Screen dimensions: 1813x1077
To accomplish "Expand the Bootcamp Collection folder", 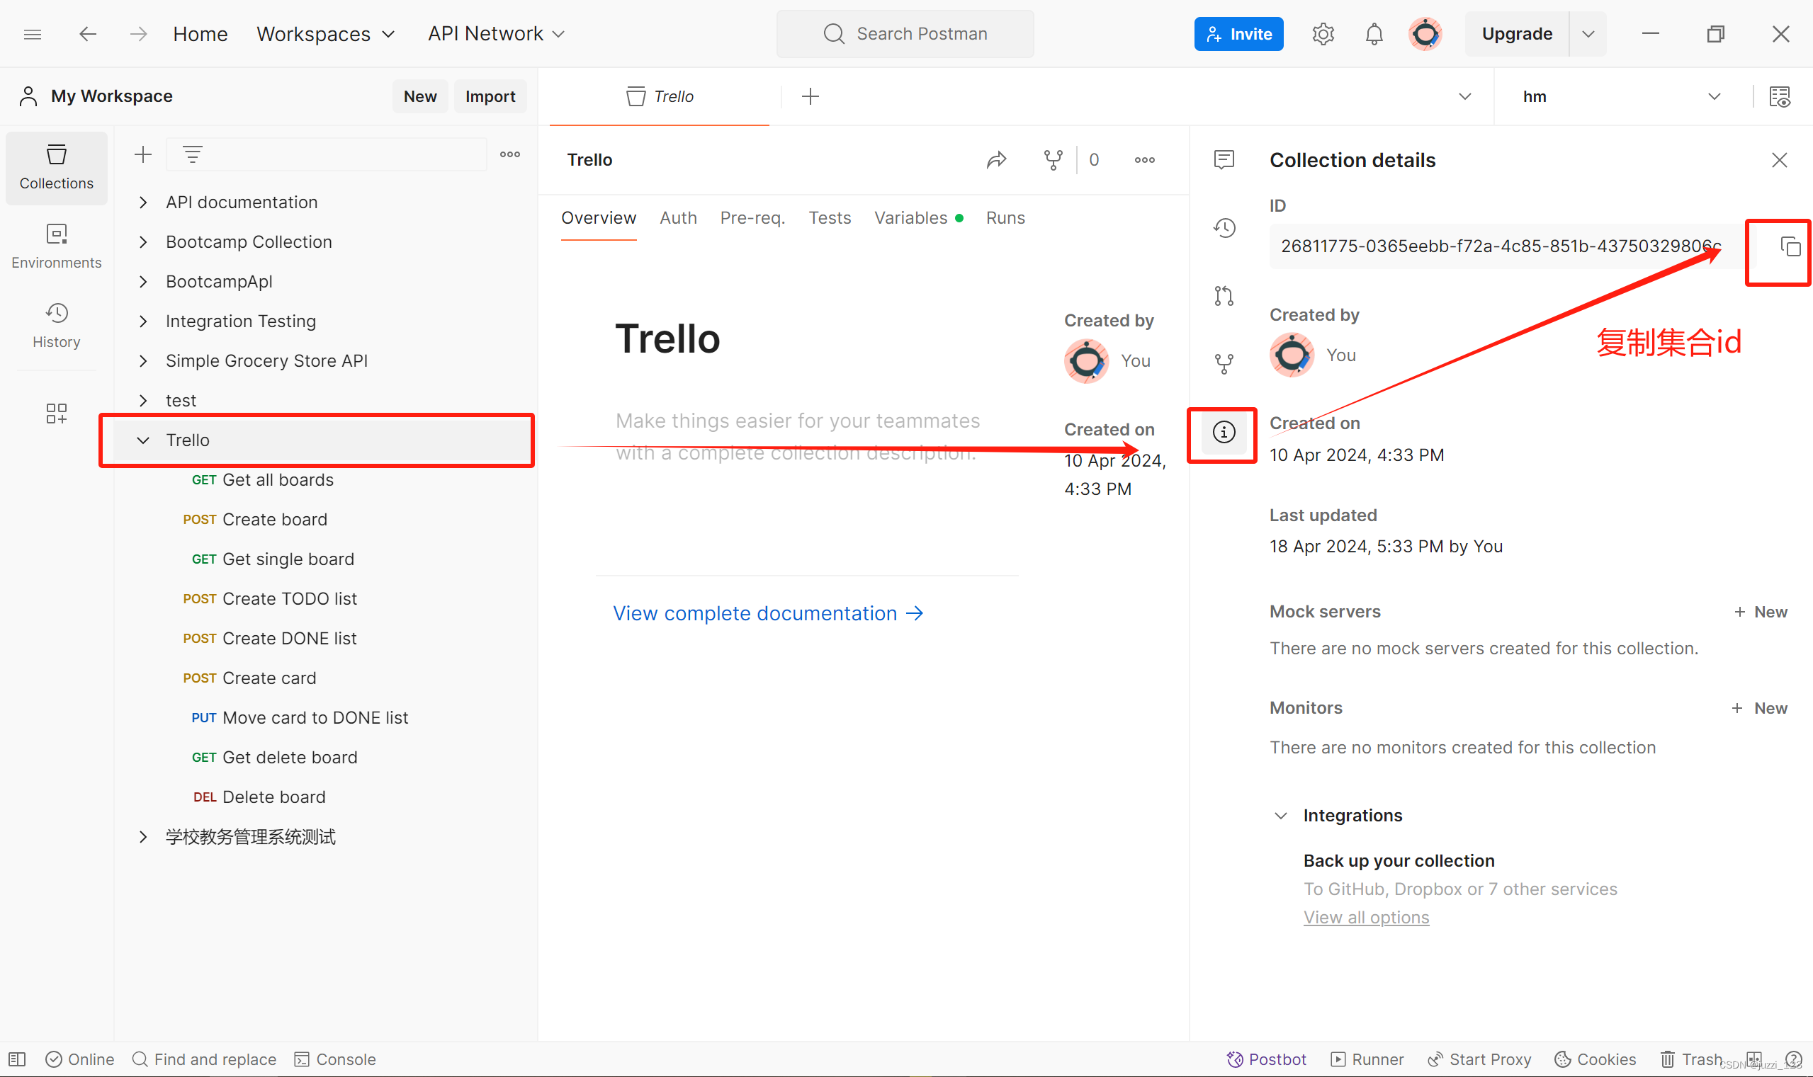I will (143, 242).
